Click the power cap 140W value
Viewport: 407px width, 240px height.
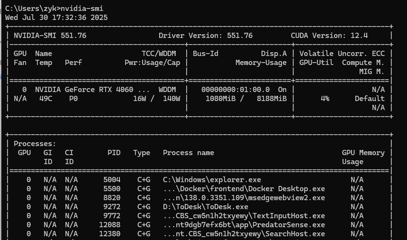coord(172,99)
